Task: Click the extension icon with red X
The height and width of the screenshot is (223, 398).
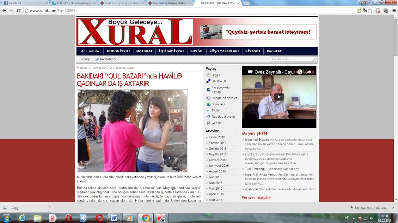Action: point(378,11)
